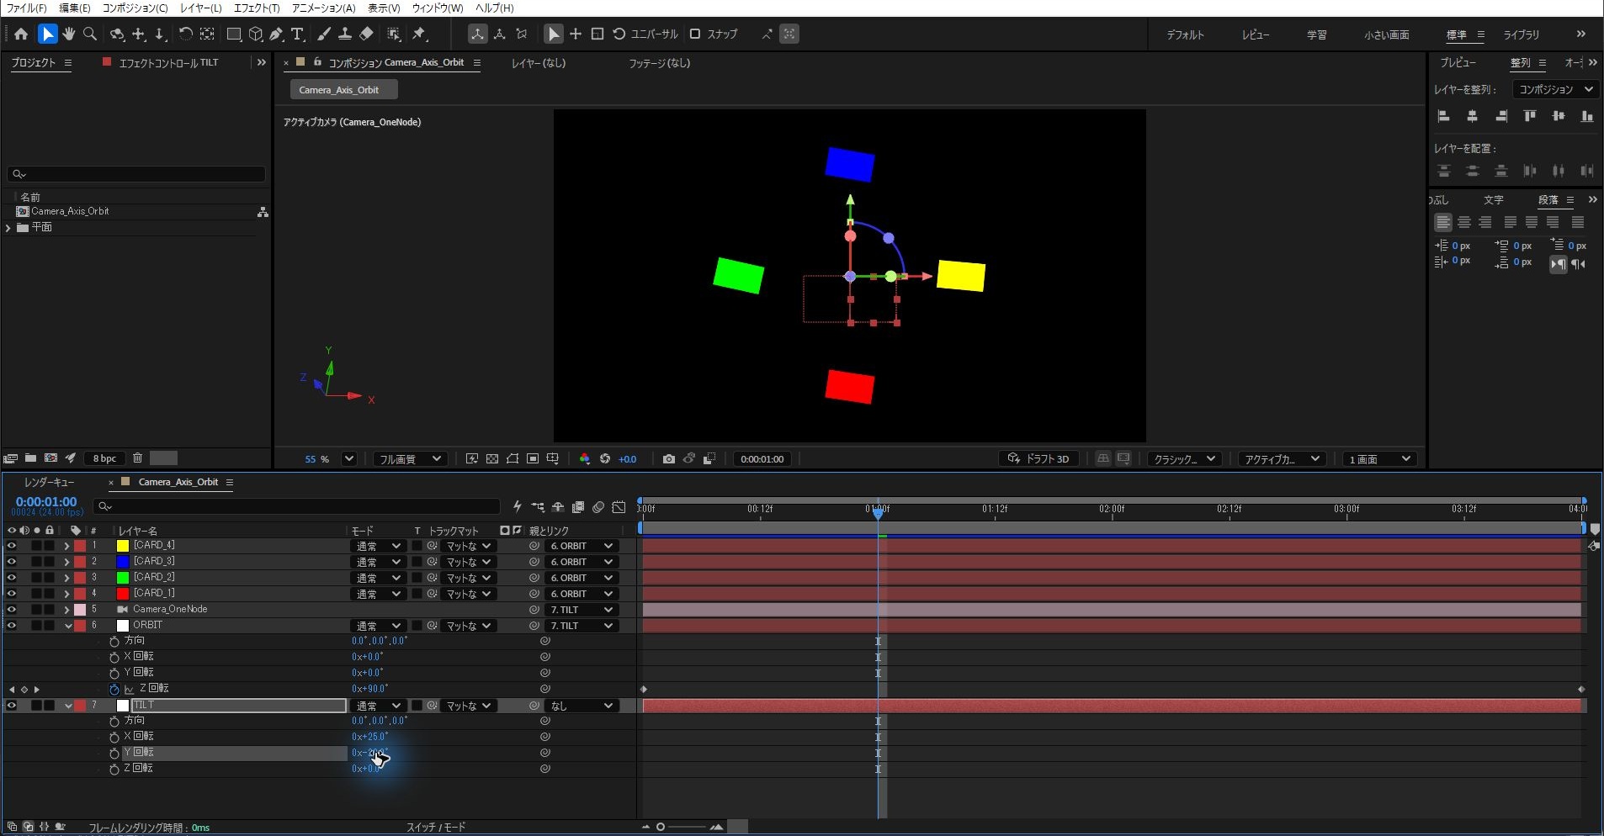The height and width of the screenshot is (836, 1604).
Task: Select the Eraser tool
Action: [x=366, y=34]
